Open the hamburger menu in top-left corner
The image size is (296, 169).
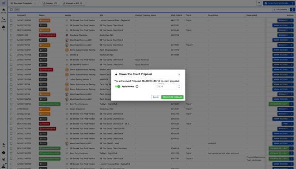[4, 3]
